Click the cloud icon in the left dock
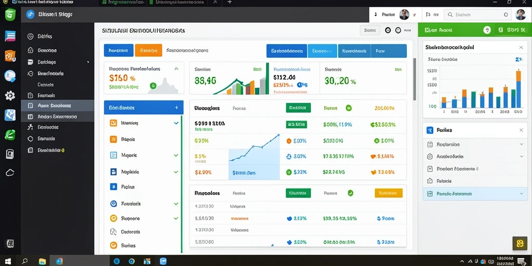Screen dimensions: 532x266 [10, 172]
